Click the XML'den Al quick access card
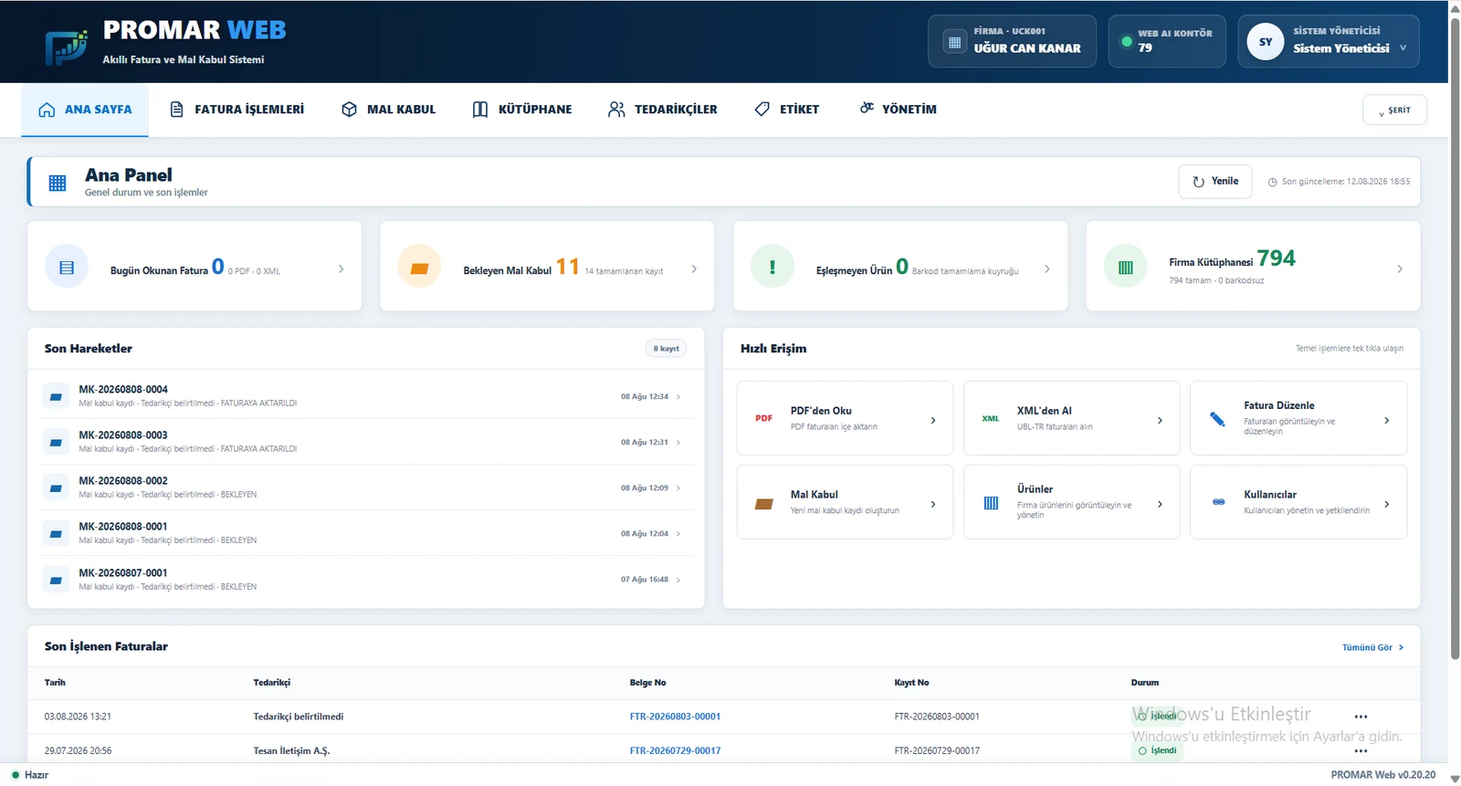The width and height of the screenshot is (1461, 786). [x=1071, y=418]
